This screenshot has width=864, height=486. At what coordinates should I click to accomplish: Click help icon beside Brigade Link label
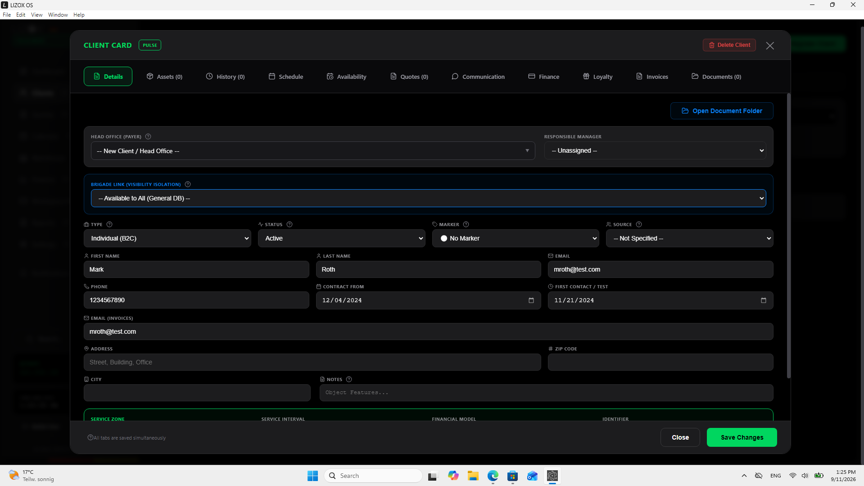(x=188, y=184)
